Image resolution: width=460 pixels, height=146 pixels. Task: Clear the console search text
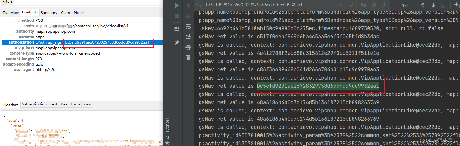(341, 5)
